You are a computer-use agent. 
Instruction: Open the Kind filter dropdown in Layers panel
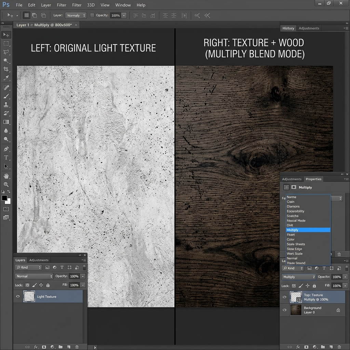pyautogui.click(x=28, y=267)
